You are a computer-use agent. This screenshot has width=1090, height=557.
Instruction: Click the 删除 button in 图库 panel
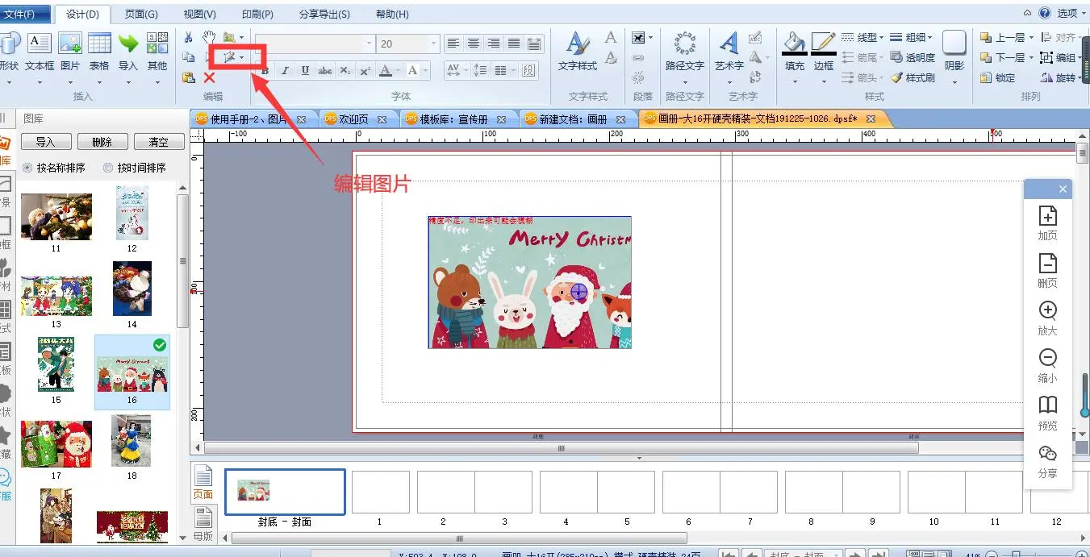[x=102, y=141]
